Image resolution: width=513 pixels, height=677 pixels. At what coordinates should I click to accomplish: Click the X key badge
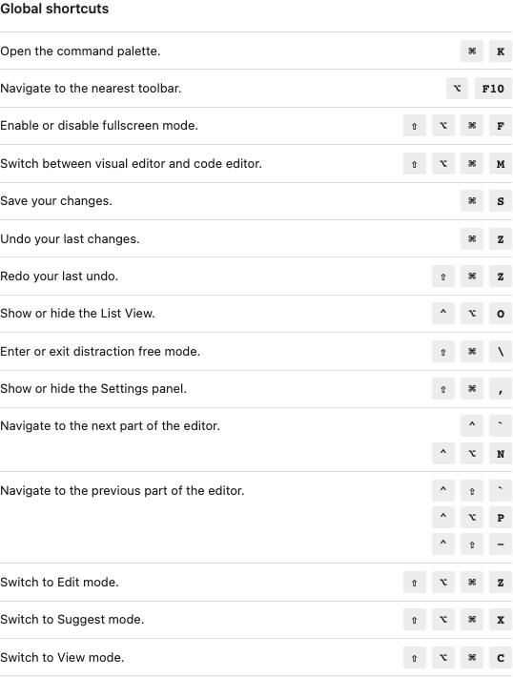[501, 620]
